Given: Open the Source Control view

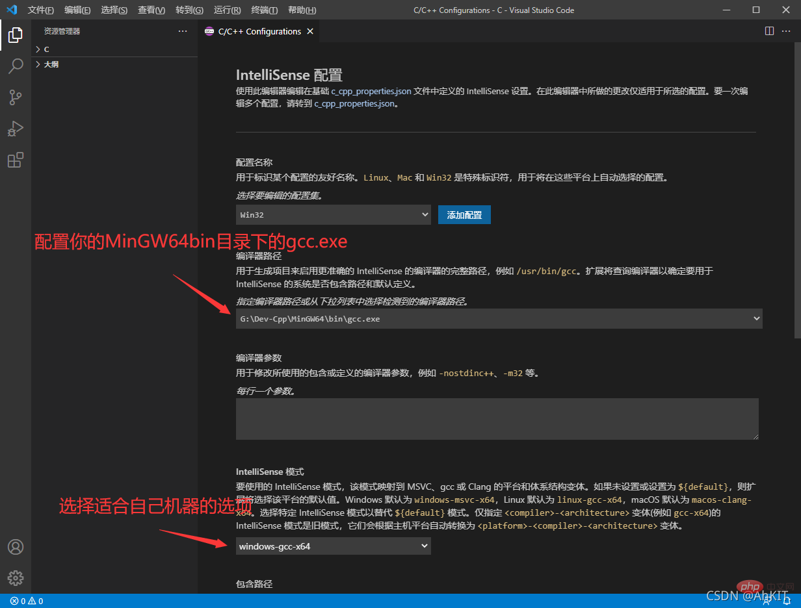Looking at the screenshot, I should (16, 97).
